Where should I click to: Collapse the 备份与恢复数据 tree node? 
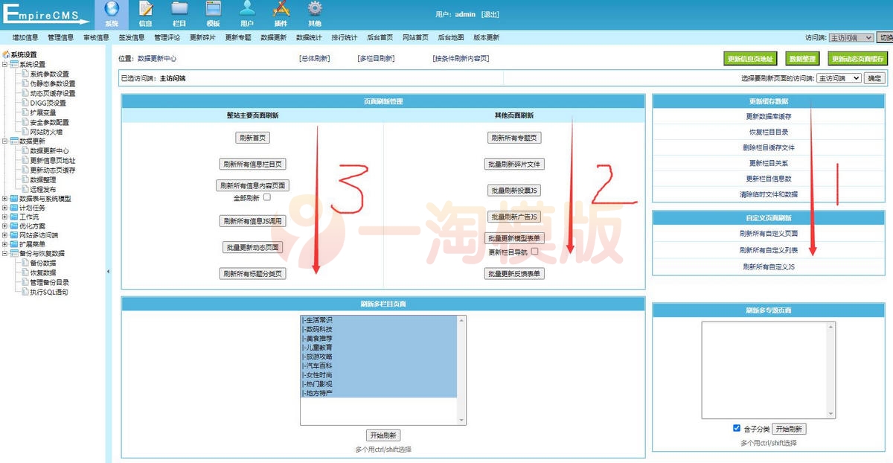(x=6, y=254)
